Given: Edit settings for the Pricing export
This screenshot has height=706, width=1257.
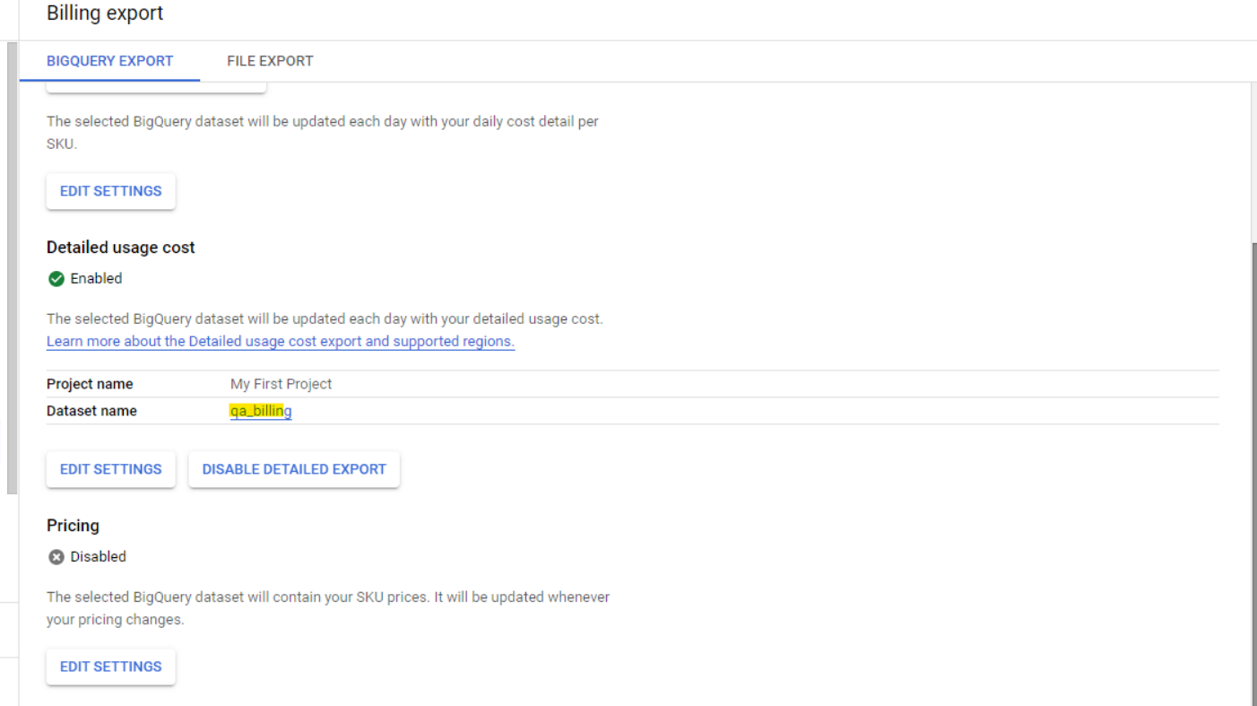Looking at the screenshot, I should [x=110, y=667].
